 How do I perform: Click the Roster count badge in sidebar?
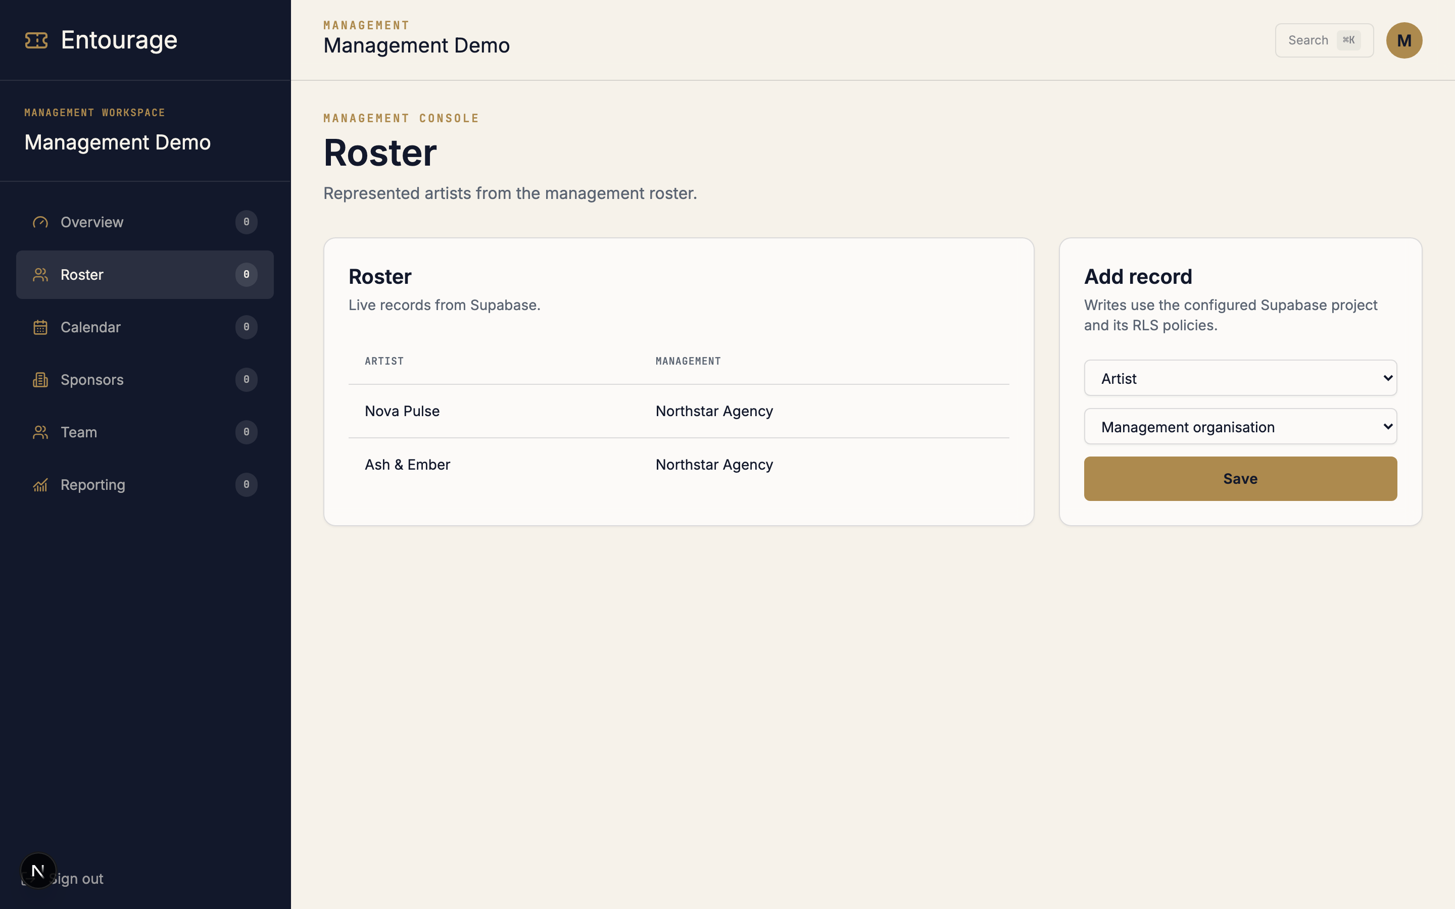(x=247, y=275)
